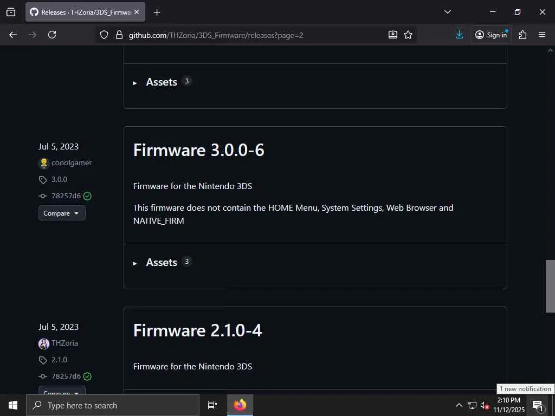555x416 pixels.
Task: Open the Firefox tab overview icon
Action: point(11,12)
